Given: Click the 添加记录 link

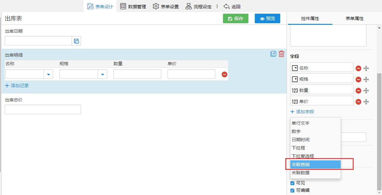Looking at the screenshot, I should point(17,86).
